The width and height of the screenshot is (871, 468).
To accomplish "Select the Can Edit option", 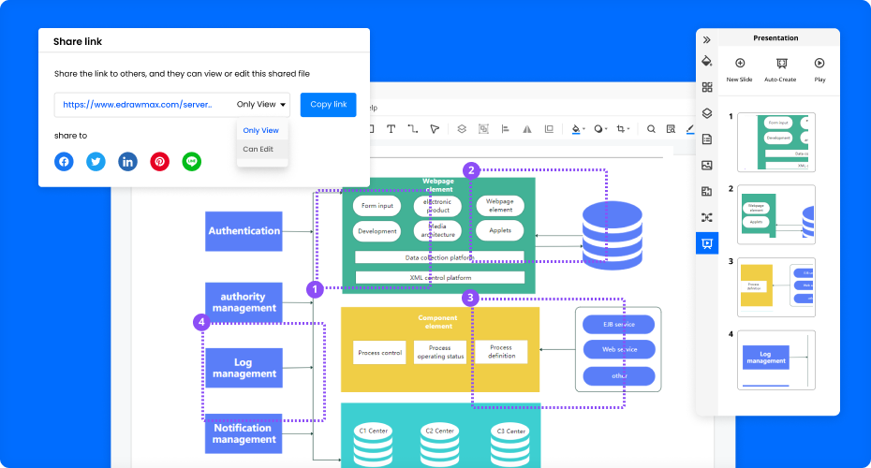I will (258, 149).
